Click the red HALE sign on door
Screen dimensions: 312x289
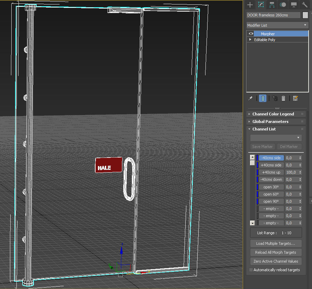[109, 165]
